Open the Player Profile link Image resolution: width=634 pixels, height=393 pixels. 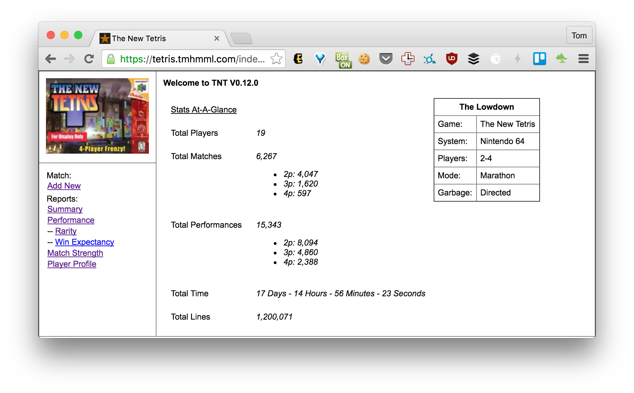pyautogui.click(x=72, y=264)
